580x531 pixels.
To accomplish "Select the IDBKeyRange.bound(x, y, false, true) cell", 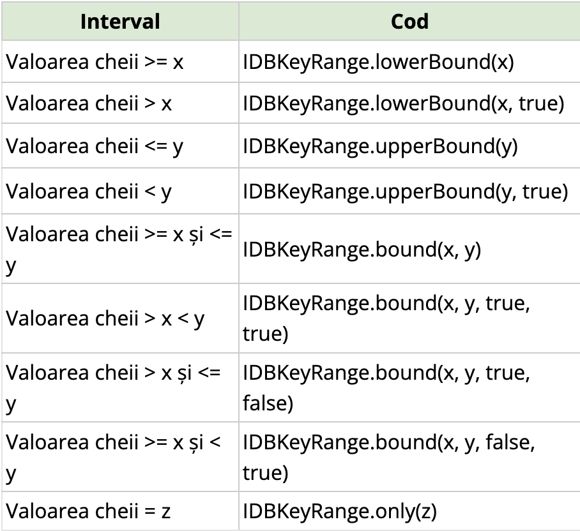I will click(x=409, y=457).
